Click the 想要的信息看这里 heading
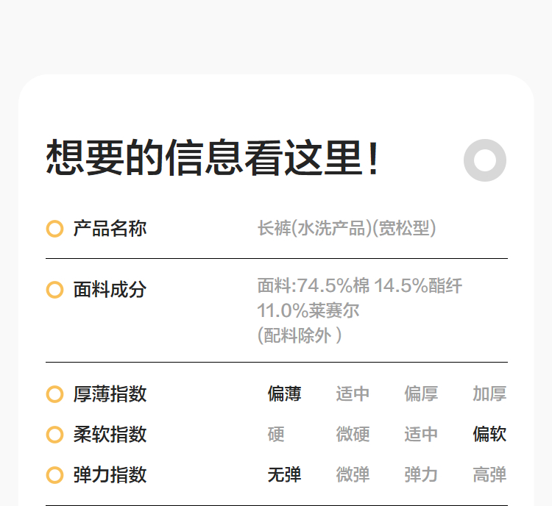552x506 pixels. tap(213, 158)
